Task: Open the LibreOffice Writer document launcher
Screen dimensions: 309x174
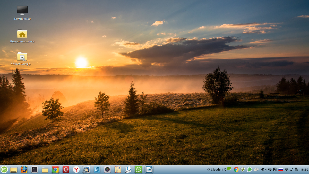Action: (x=149, y=169)
